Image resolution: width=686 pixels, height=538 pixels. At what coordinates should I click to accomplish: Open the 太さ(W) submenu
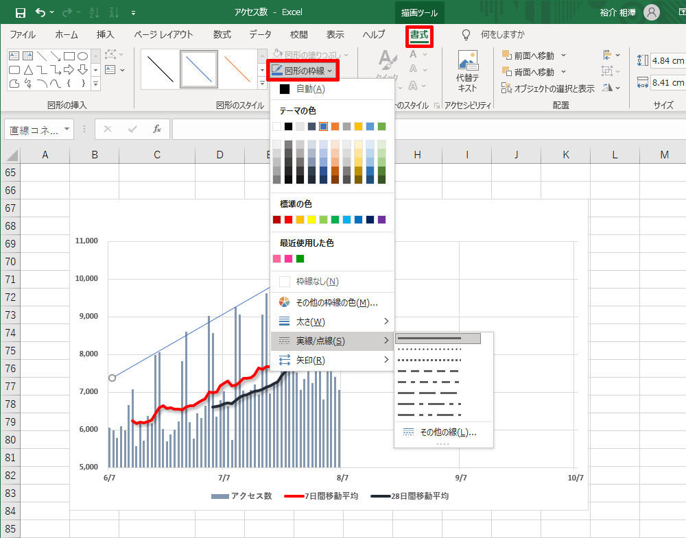point(333,321)
